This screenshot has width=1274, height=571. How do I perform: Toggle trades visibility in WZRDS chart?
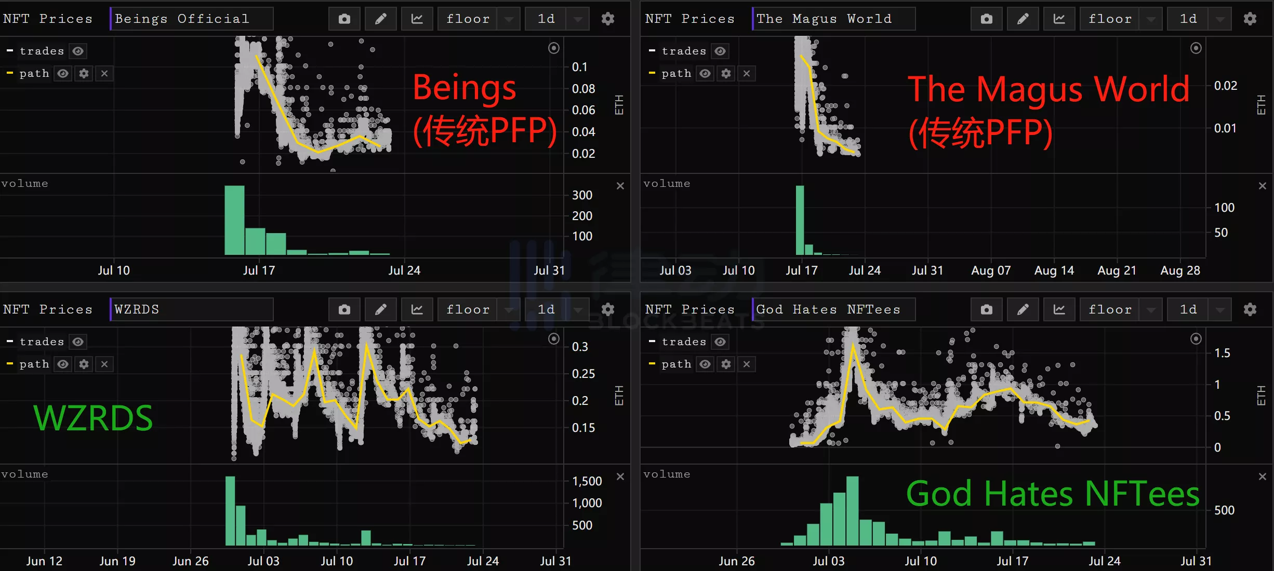click(x=78, y=342)
